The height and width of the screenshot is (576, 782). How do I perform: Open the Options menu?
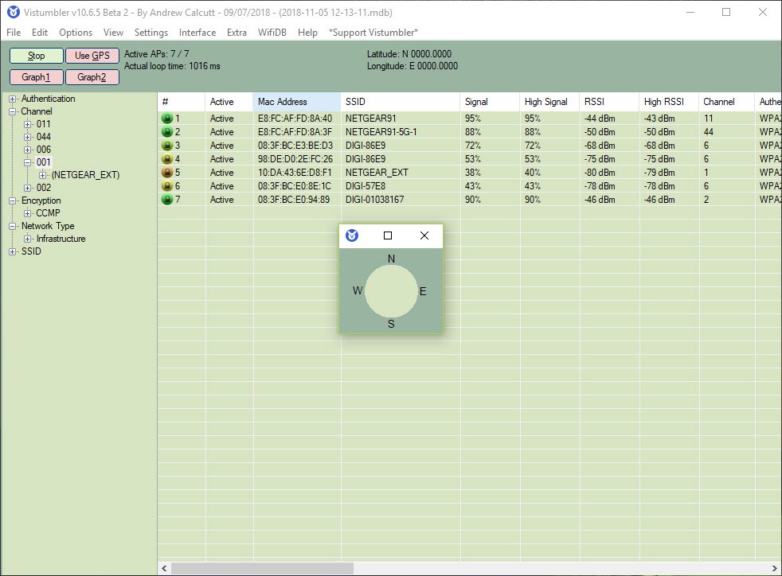tap(76, 33)
